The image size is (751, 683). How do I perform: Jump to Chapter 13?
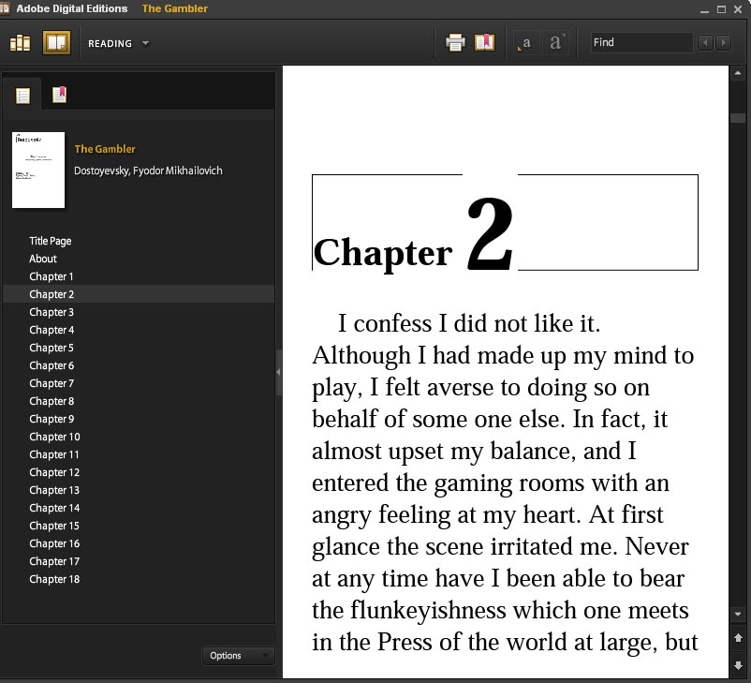tap(54, 490)
